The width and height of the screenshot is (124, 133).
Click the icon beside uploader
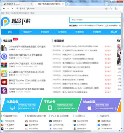coord(50,125)
